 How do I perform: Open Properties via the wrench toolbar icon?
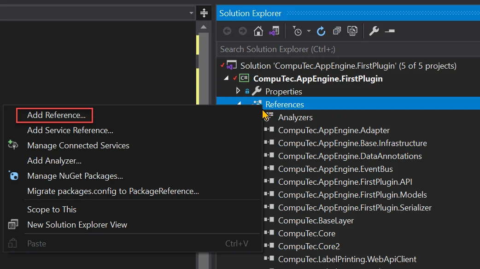pos(374,31)
